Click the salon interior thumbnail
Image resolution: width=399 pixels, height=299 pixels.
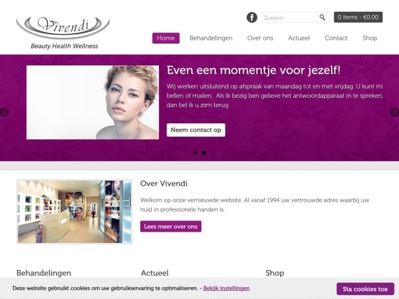(x=74, y=212)
